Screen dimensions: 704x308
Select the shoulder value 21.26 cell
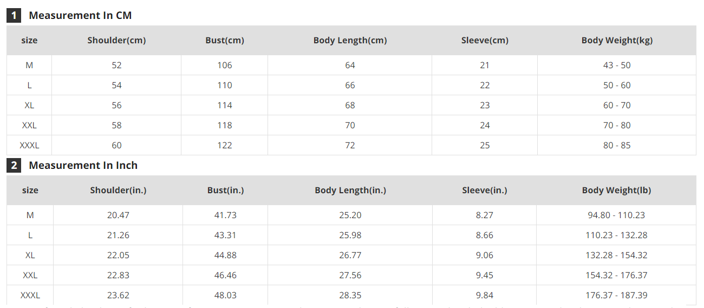[118, 235]
